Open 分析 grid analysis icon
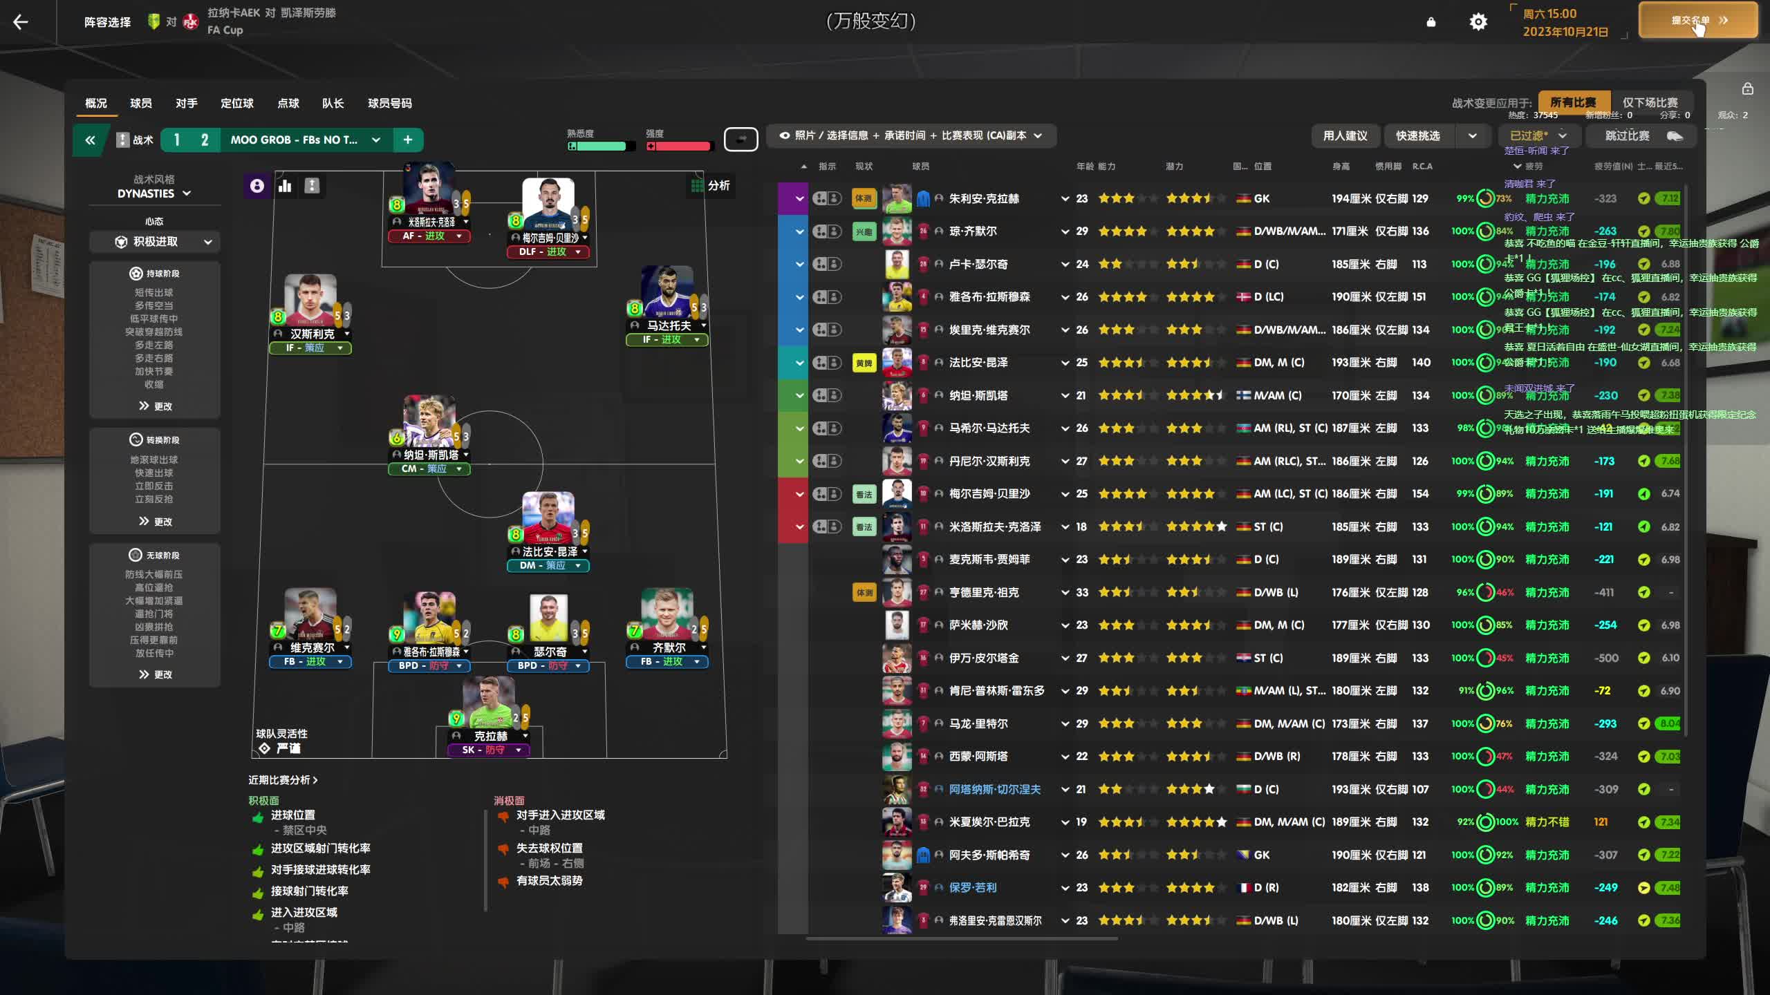Viewport: 1770px width, 995px height. point(710,186)
